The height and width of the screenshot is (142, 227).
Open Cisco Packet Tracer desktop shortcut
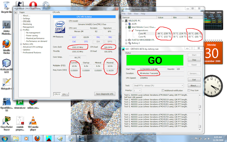pyautogui.click(x=6, y=124)
